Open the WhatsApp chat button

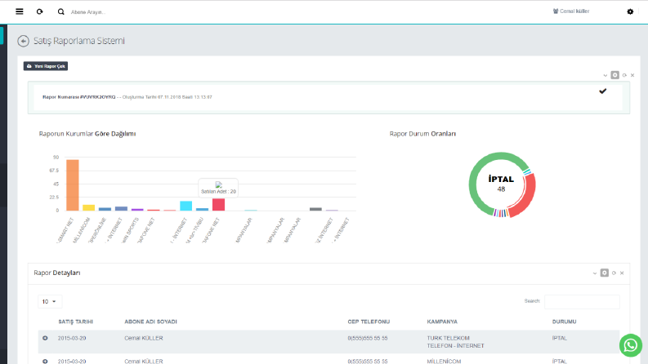click(x=631, y=345)
